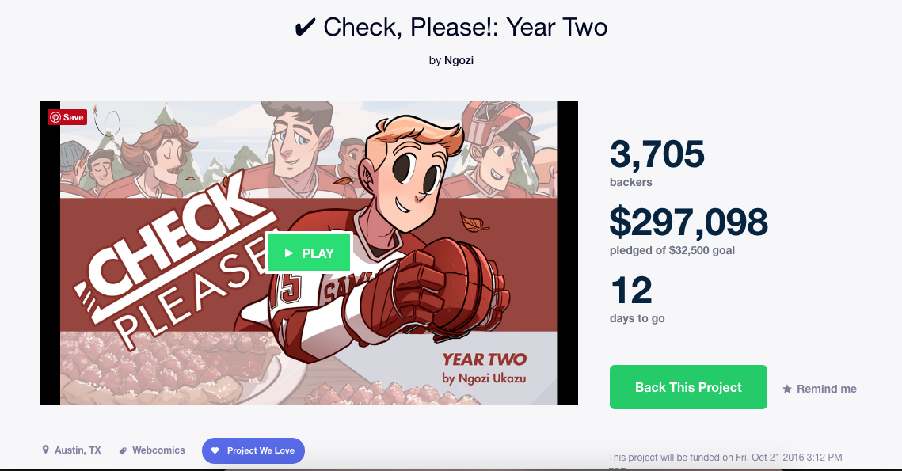The width and height of the screenshot is (902, 471).
Task: Click the Pinterest Save button
Action: [67, 117]
